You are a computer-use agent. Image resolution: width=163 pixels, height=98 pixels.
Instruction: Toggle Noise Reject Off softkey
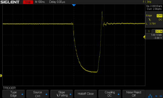point(134,94)
